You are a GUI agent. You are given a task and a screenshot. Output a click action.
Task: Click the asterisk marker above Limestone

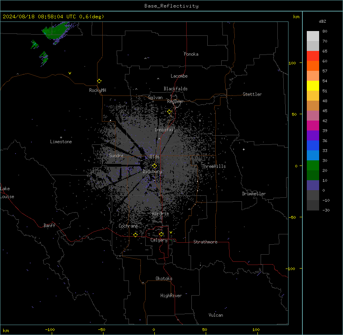61,138
